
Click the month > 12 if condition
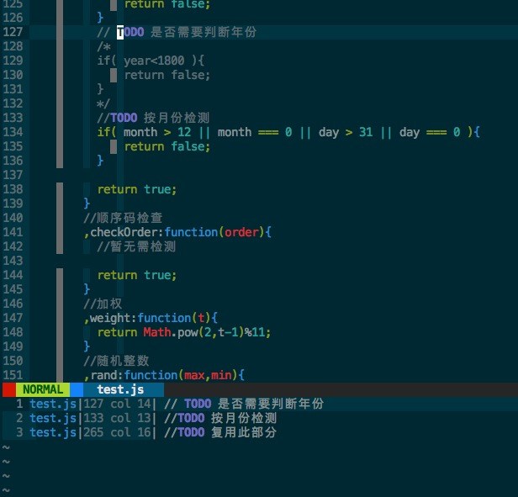coord(288,132)
